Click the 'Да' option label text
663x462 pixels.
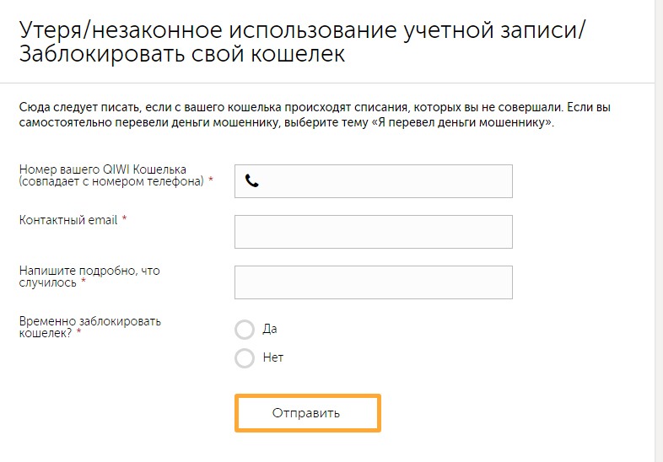[x=270, y=329]
